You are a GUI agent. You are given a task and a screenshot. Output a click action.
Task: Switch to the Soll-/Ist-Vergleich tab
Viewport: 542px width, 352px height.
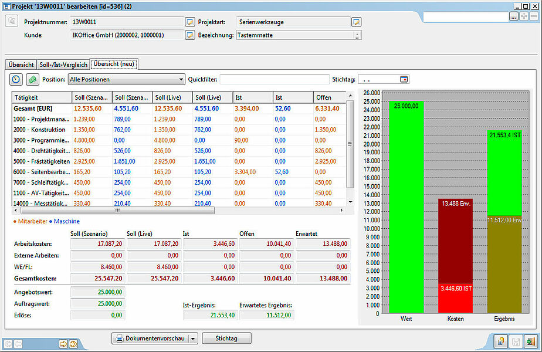(x=63, y=65)
